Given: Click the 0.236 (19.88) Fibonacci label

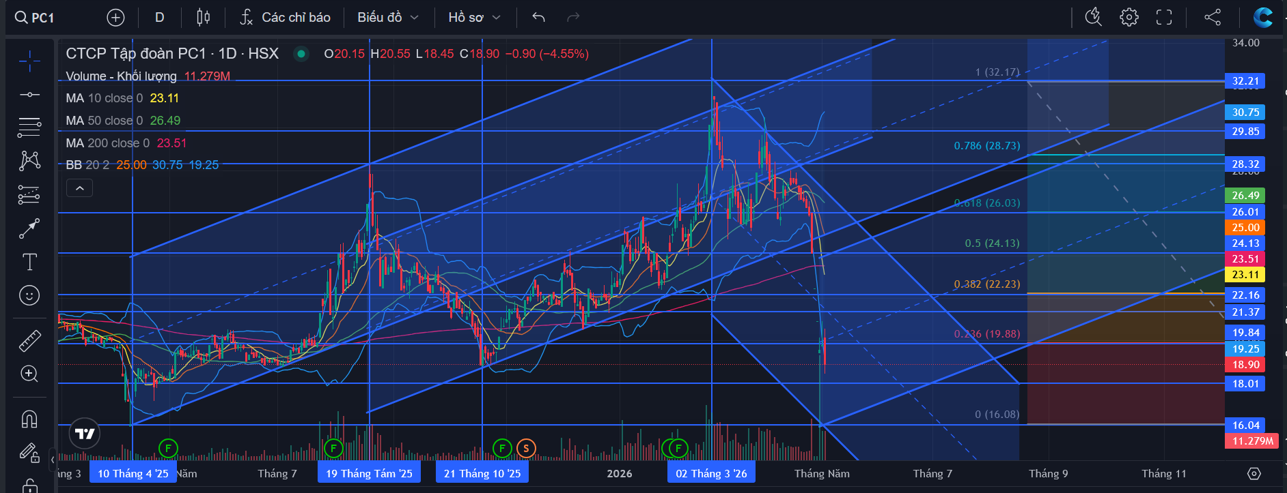Looking at the screenshot, I should tap(987, 334).
